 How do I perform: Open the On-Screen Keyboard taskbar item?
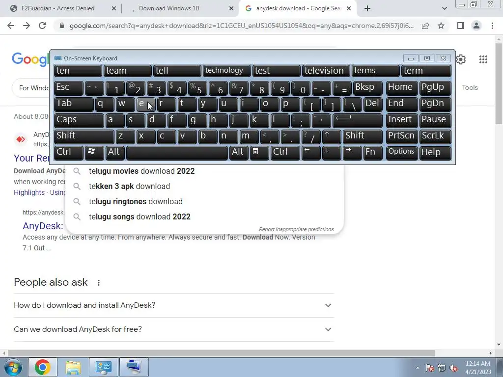[134, 367]
